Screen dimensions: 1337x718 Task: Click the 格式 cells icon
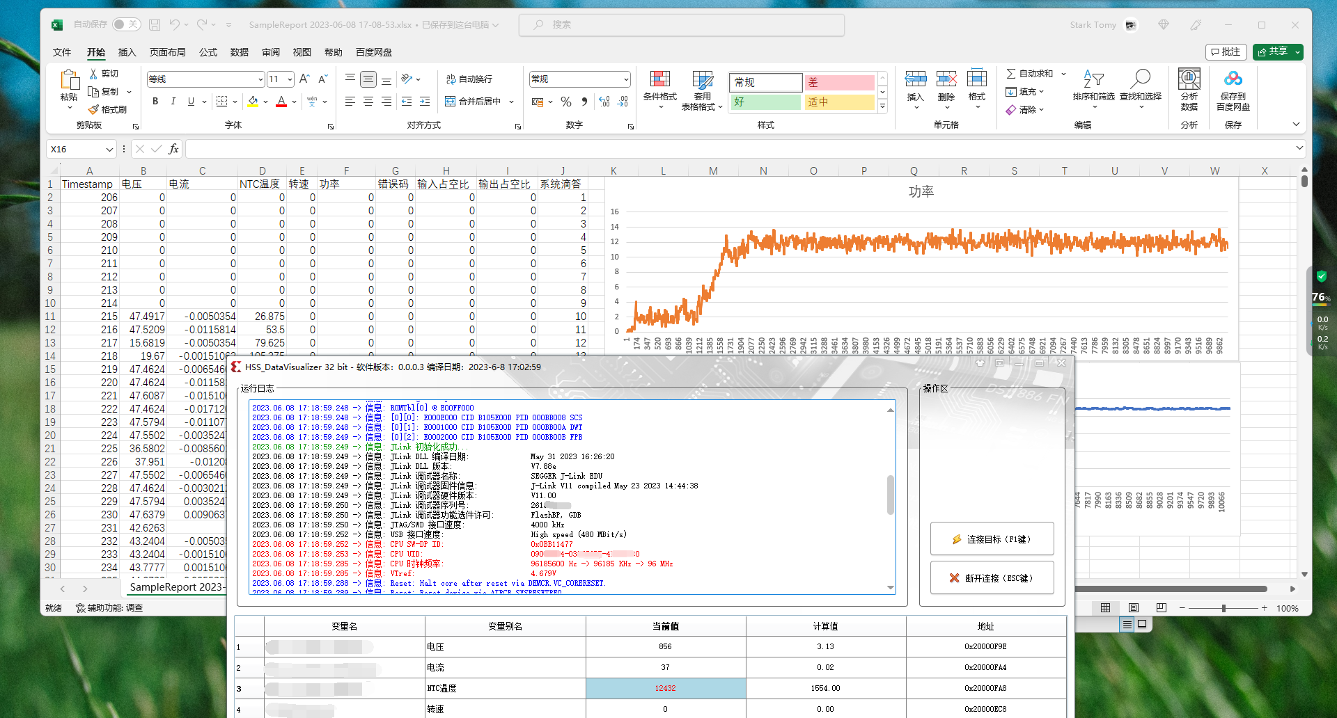(x=977, y=79)
